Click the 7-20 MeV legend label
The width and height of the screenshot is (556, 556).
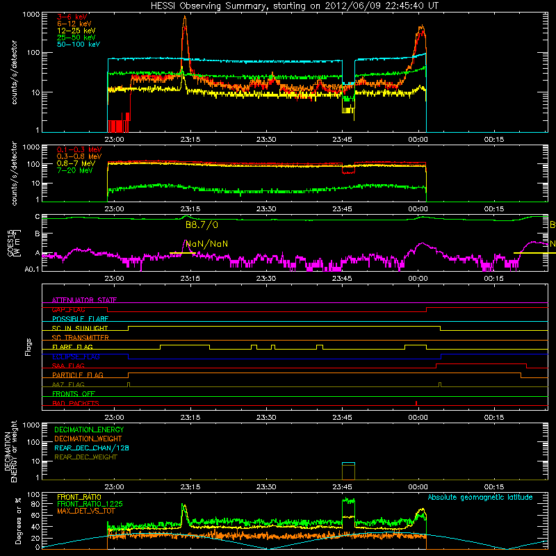(75, 170)
